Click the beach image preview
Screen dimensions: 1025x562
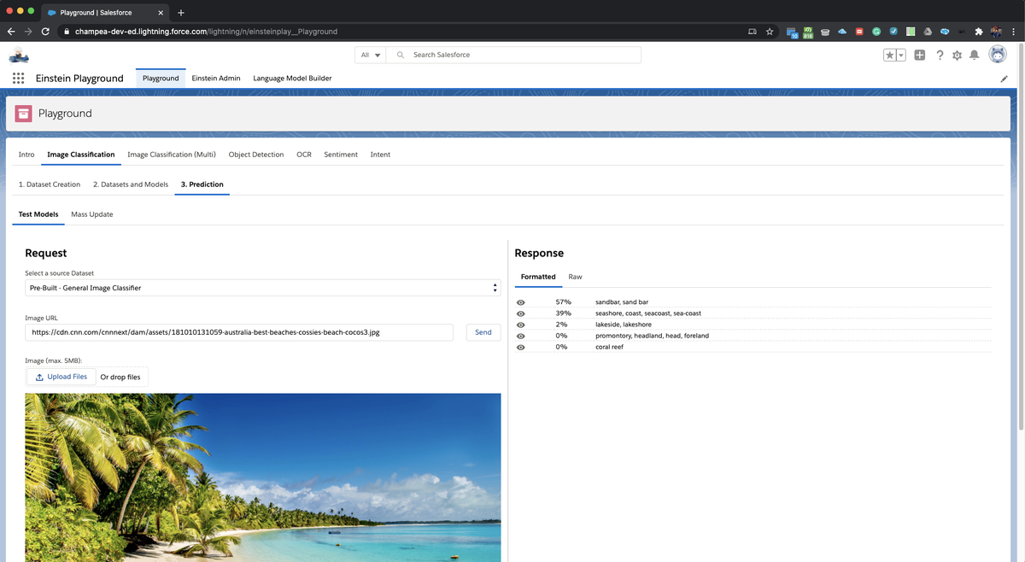coord(263,477)
